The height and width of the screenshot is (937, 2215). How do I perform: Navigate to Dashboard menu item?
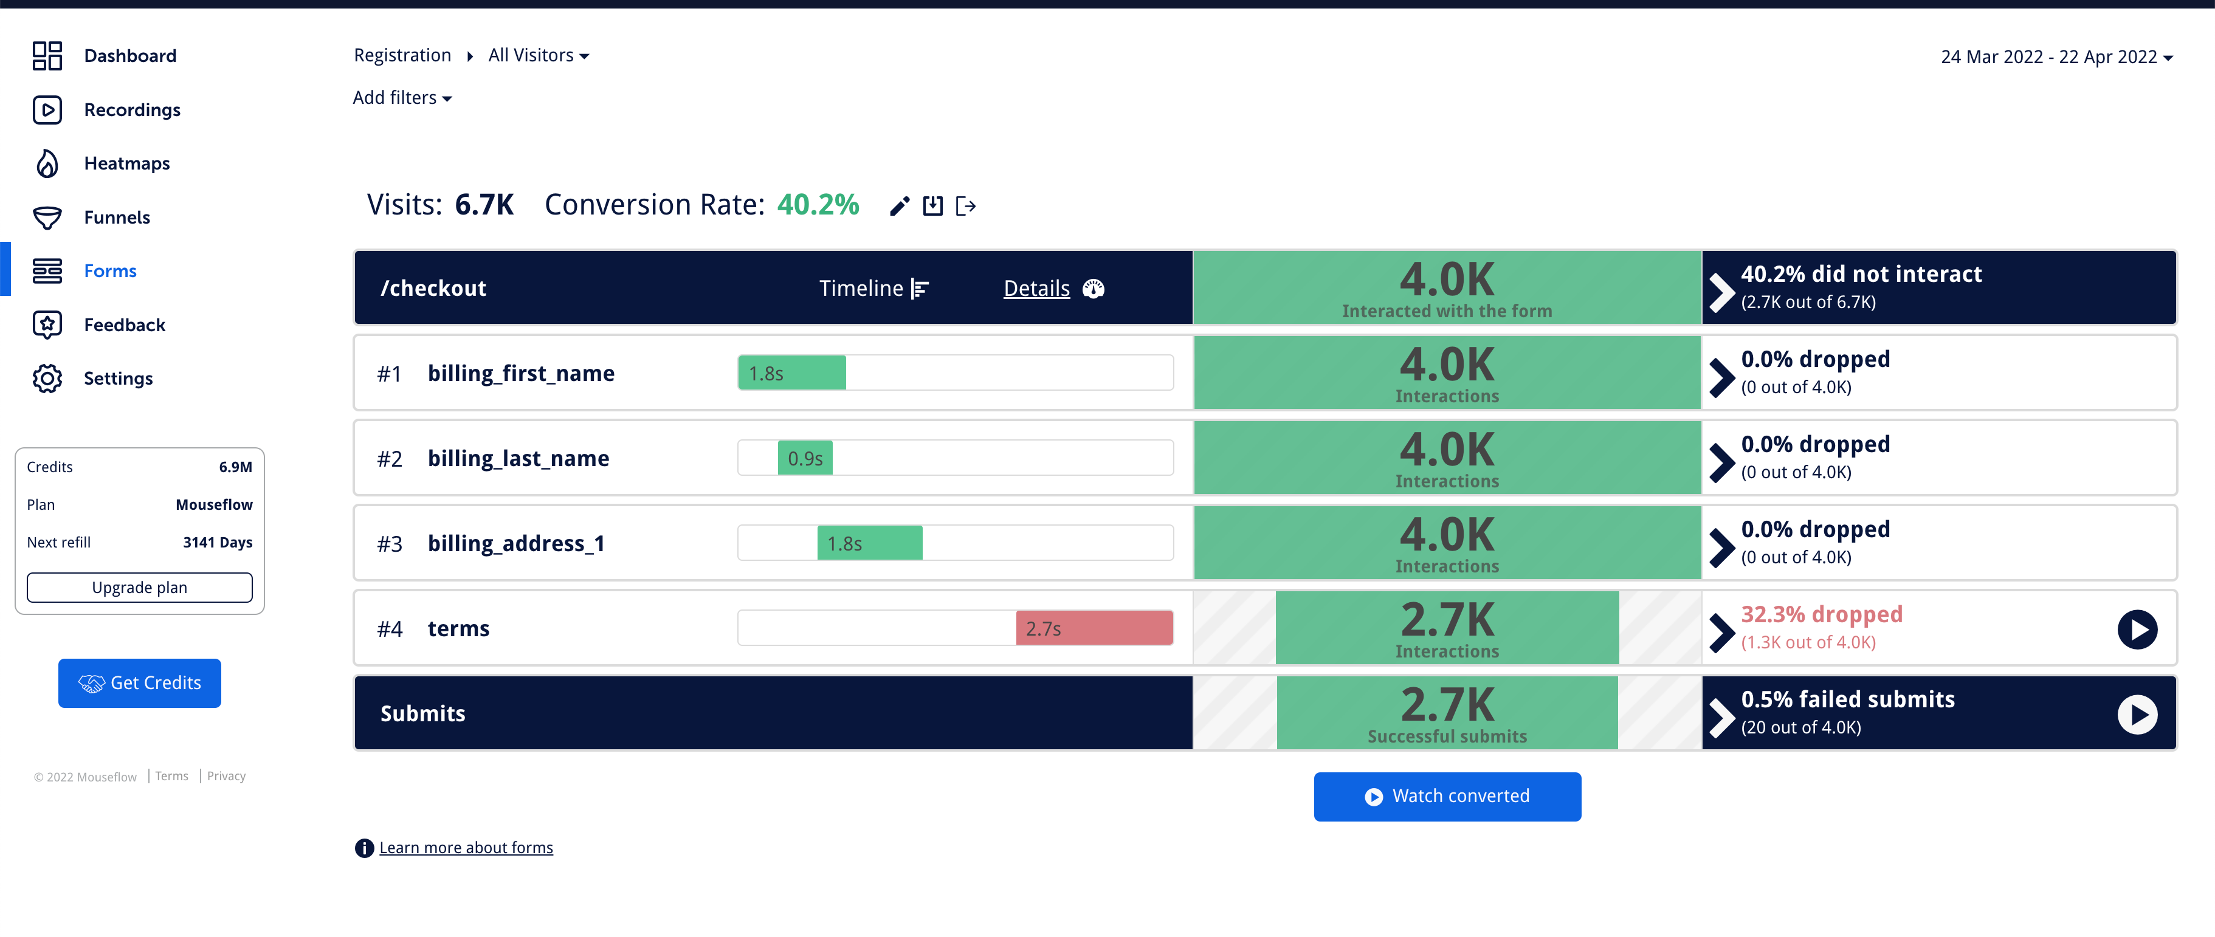(130, 56)
